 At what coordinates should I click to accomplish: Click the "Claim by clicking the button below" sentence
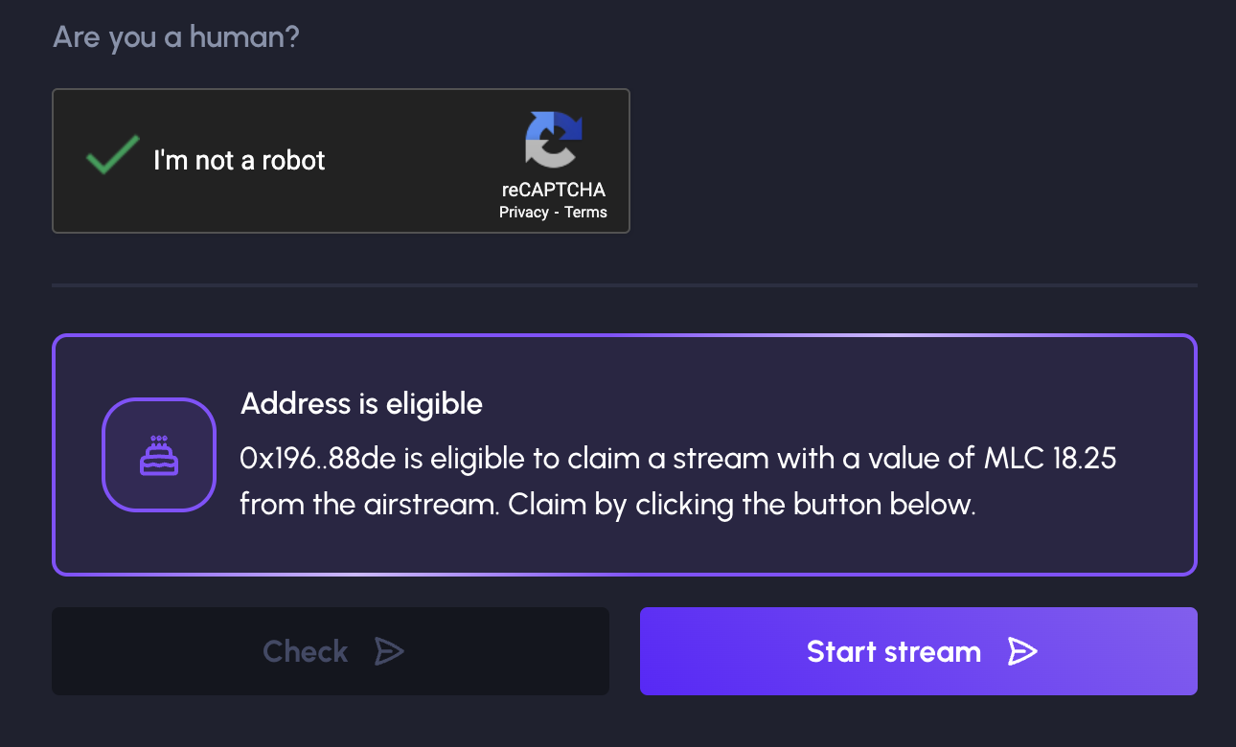pos(742,505)
